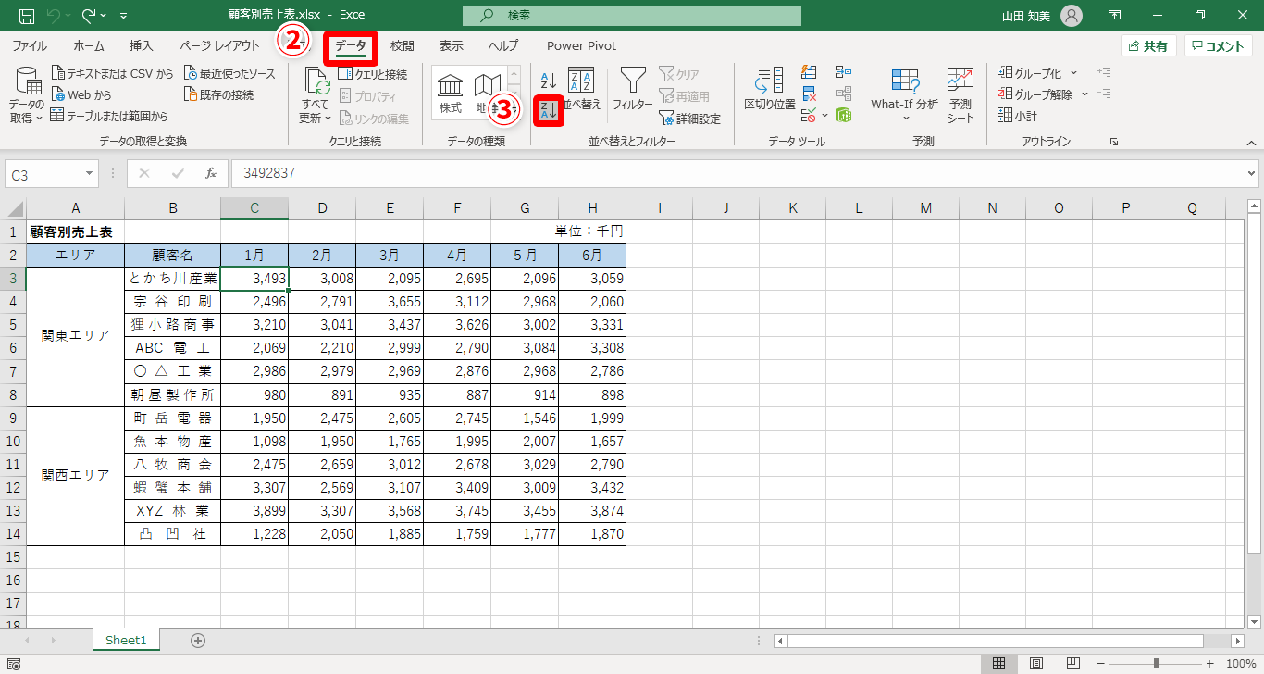Sort descending with the Z-A icon
Image resolution: width=1264 pixels, height=674 pixels.
point(548,111)
